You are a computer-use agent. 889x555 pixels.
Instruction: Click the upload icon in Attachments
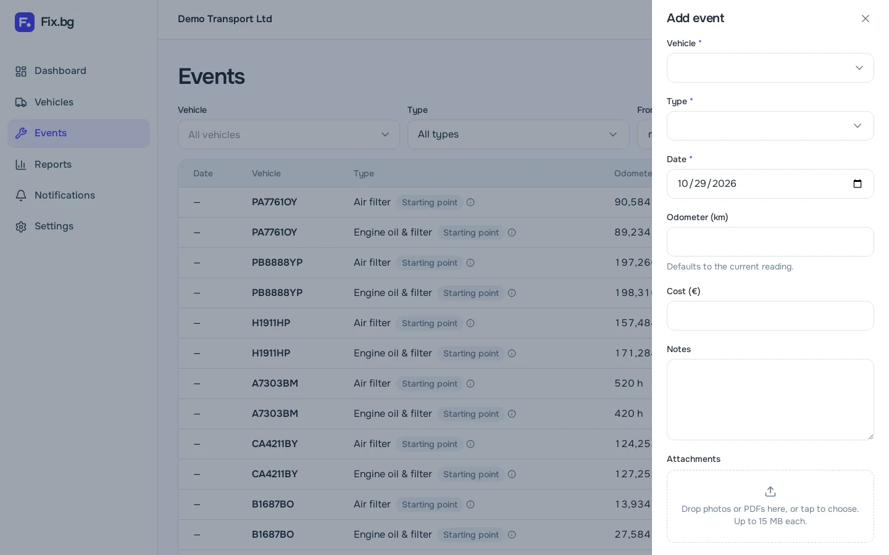770,491
